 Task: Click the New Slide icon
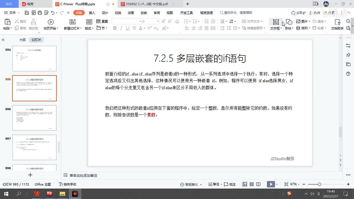72,22
